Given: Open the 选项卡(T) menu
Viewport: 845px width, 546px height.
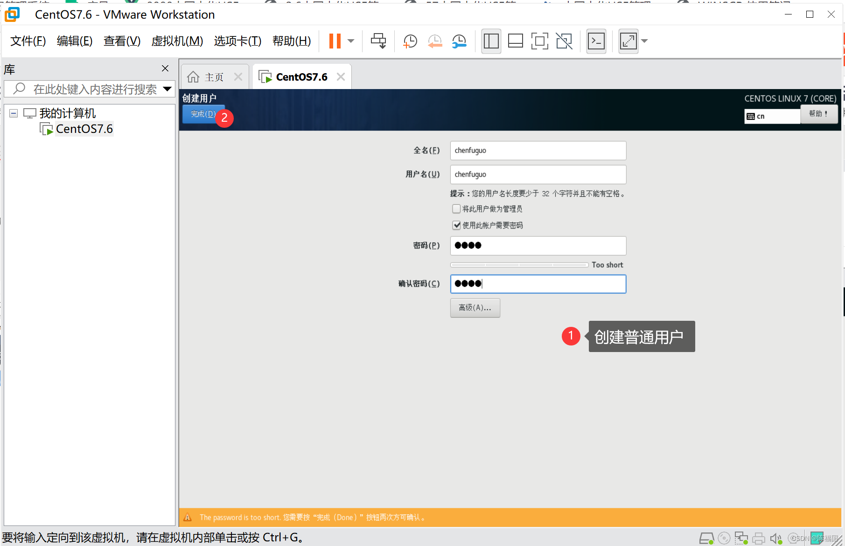Looking at the screenshot, I should 237,41.
